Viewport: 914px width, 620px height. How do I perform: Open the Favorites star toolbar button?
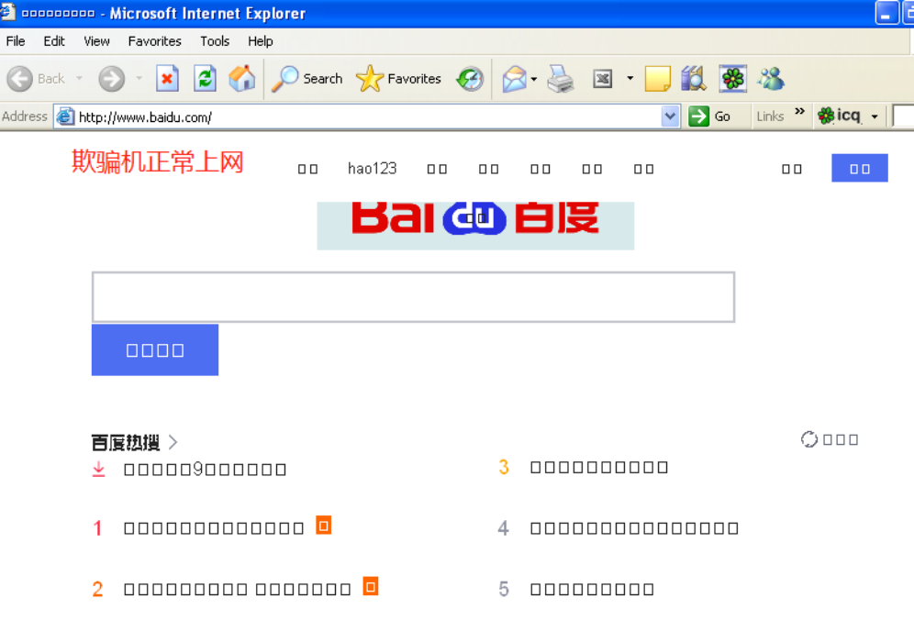point(398,79)
